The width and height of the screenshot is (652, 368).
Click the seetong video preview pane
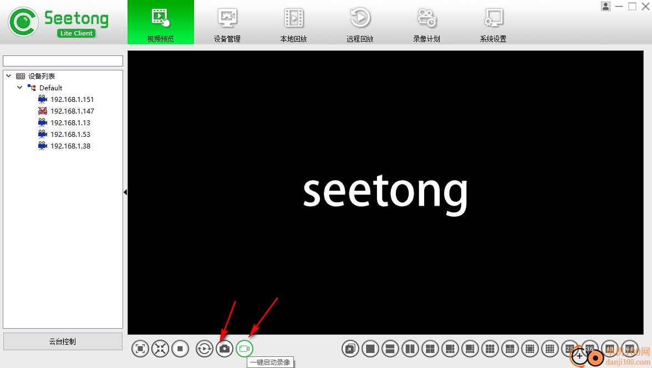point(385,192)
